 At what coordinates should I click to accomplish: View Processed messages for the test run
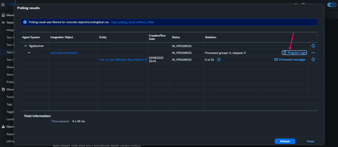click(x=290, y=59)
